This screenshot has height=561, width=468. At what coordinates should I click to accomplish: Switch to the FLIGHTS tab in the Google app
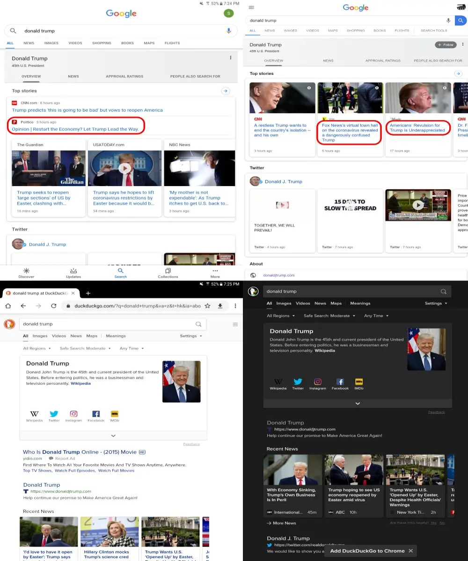(x=172, y=43)
